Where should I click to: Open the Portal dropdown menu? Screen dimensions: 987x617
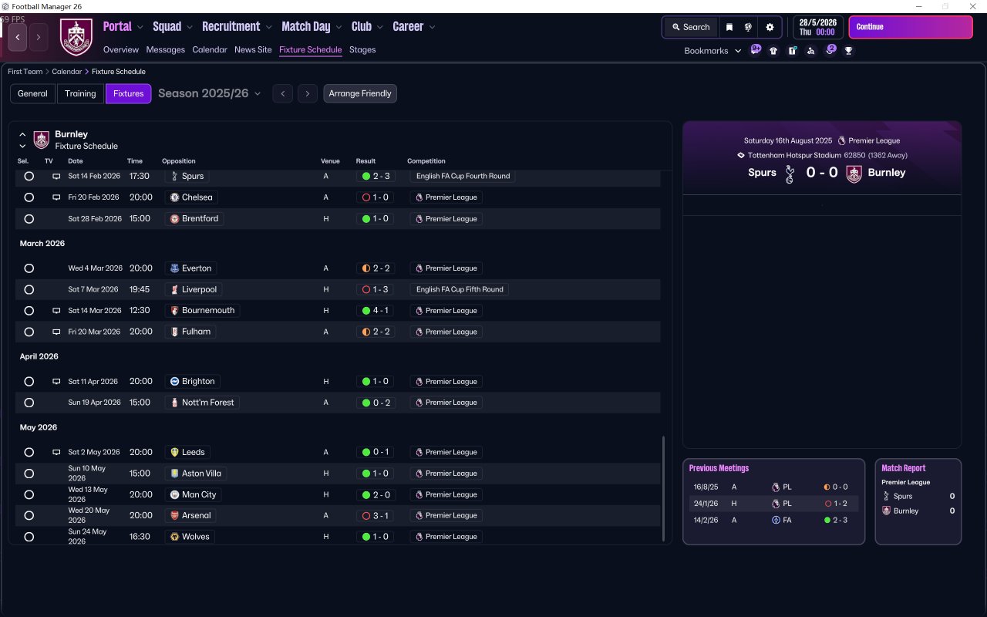point(123,27)
